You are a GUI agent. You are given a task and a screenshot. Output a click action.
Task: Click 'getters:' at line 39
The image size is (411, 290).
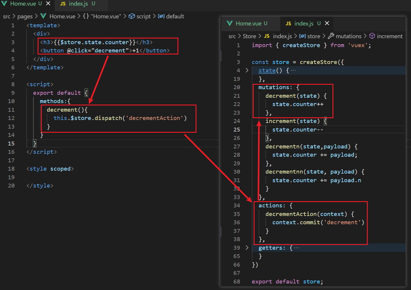coord(272,248)
